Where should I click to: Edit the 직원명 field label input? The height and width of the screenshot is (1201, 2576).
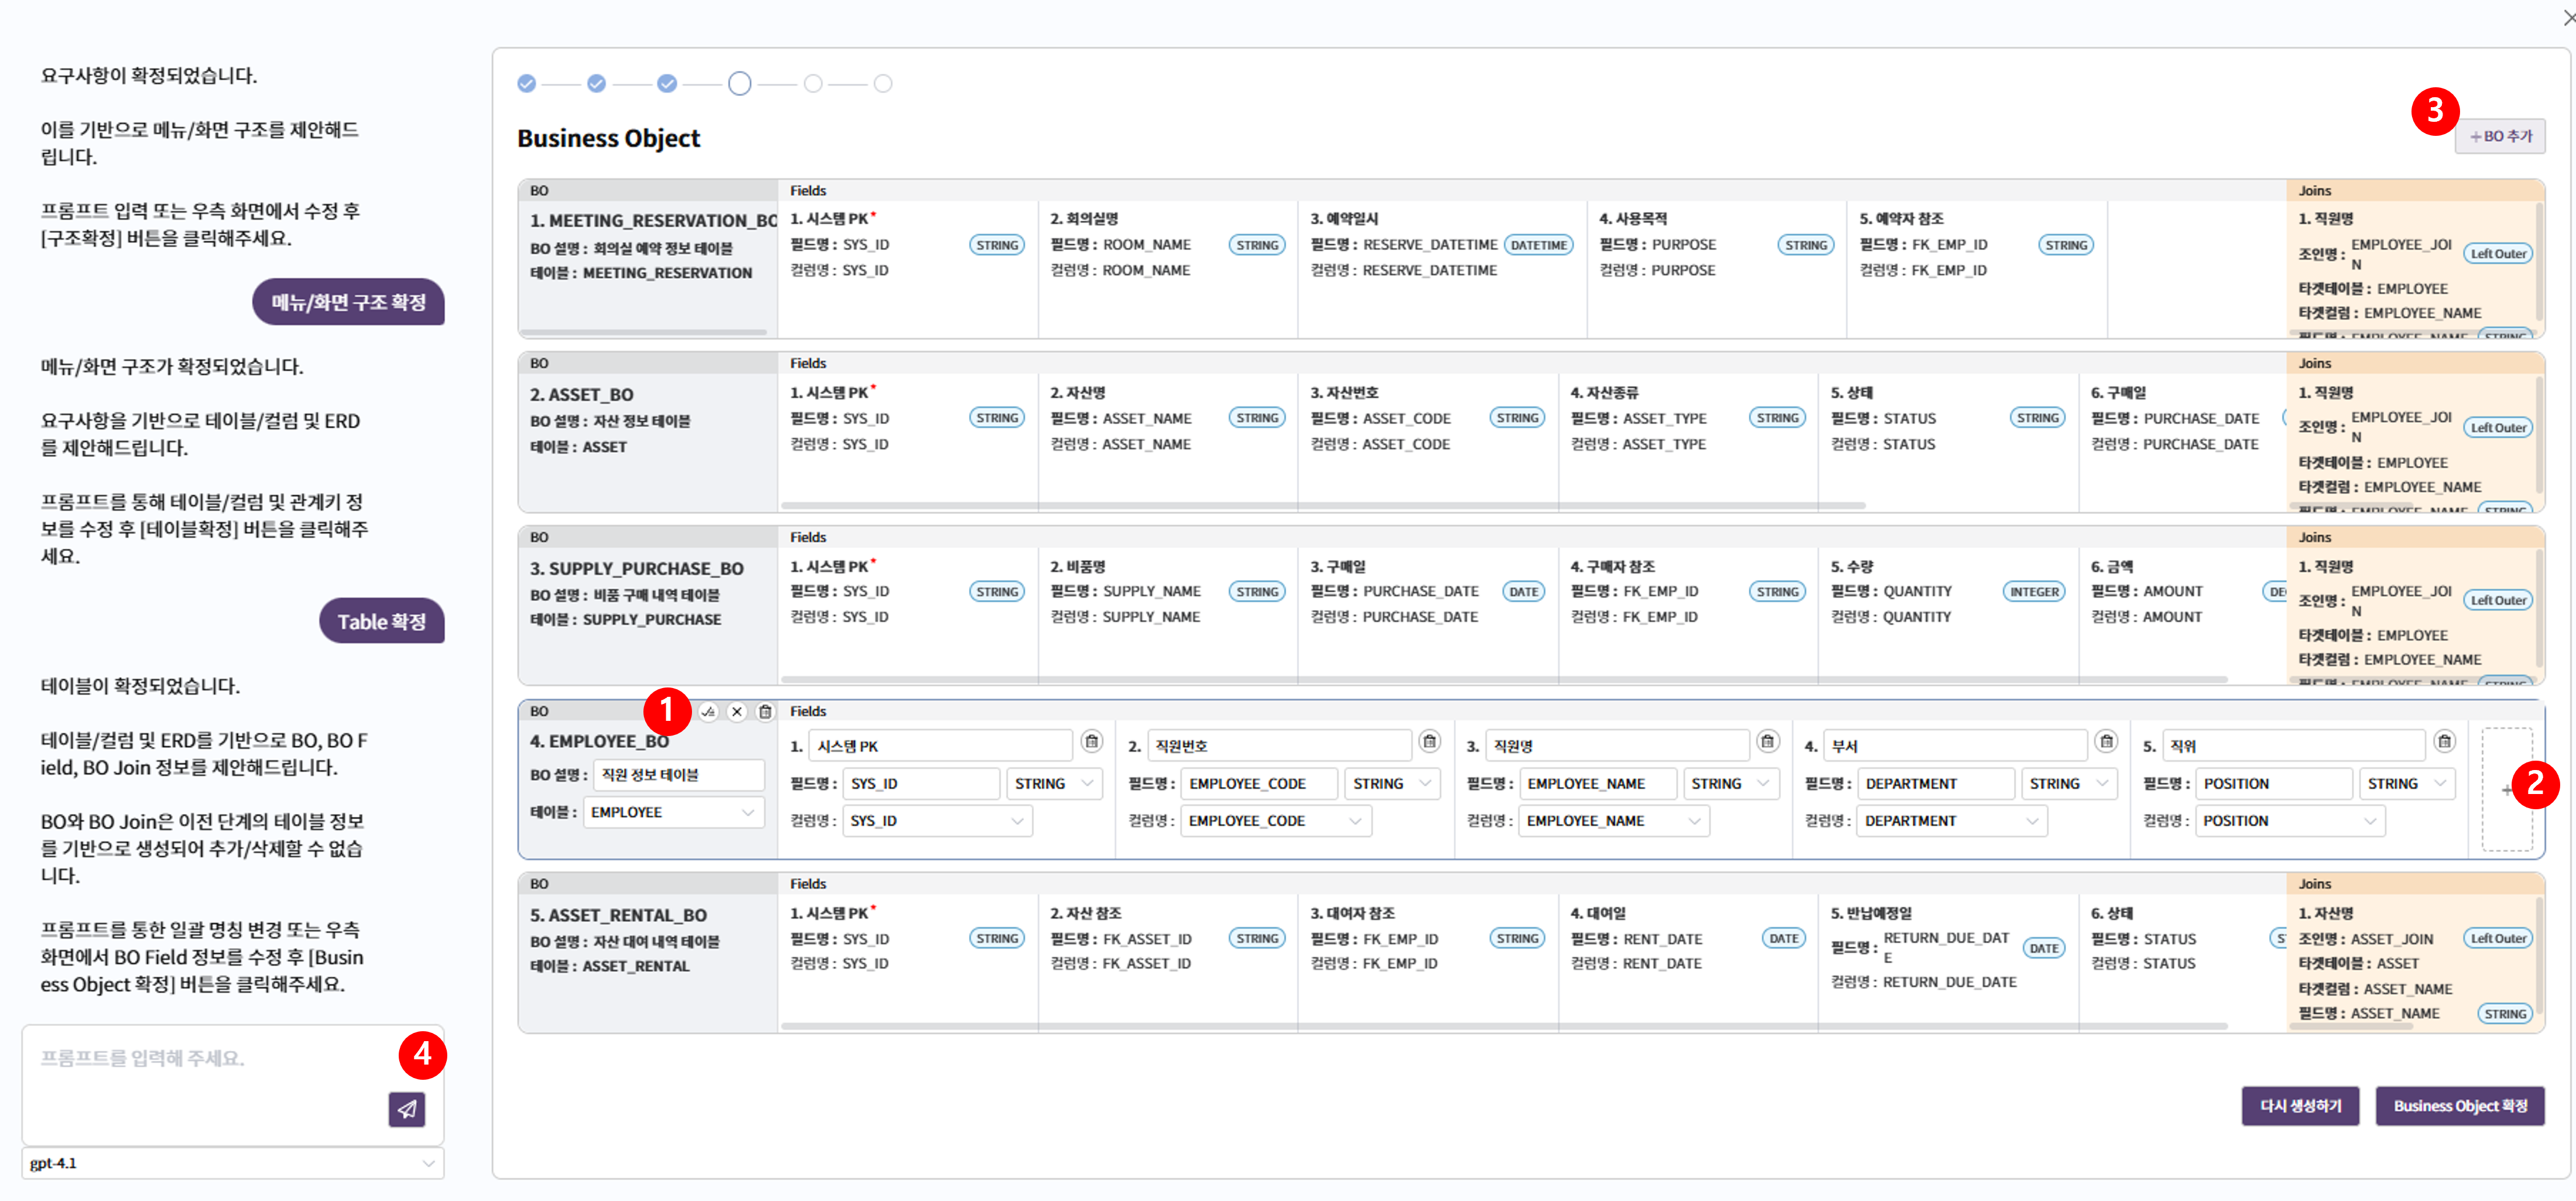(1617, 746)
